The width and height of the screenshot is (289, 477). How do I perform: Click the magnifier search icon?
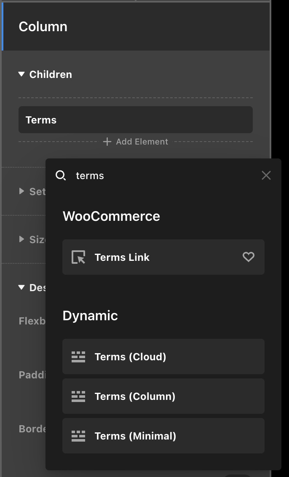coord(61,176)
